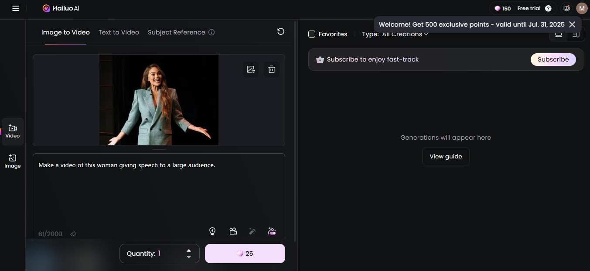
Task: Select the Text to Video tab
Action: coord(119,32)
